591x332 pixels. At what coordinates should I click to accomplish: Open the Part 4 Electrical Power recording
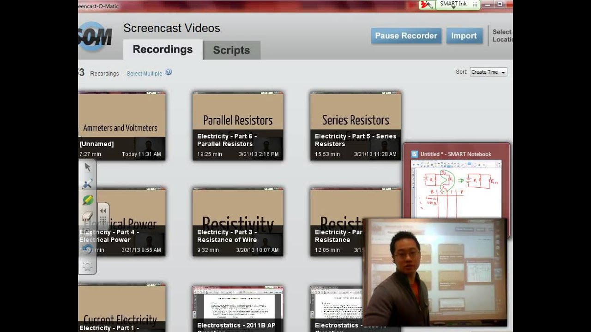click(x=122, y=222)
